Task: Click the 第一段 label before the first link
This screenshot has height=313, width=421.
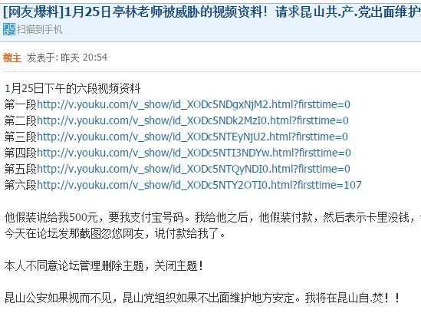Action: point(21,104)
